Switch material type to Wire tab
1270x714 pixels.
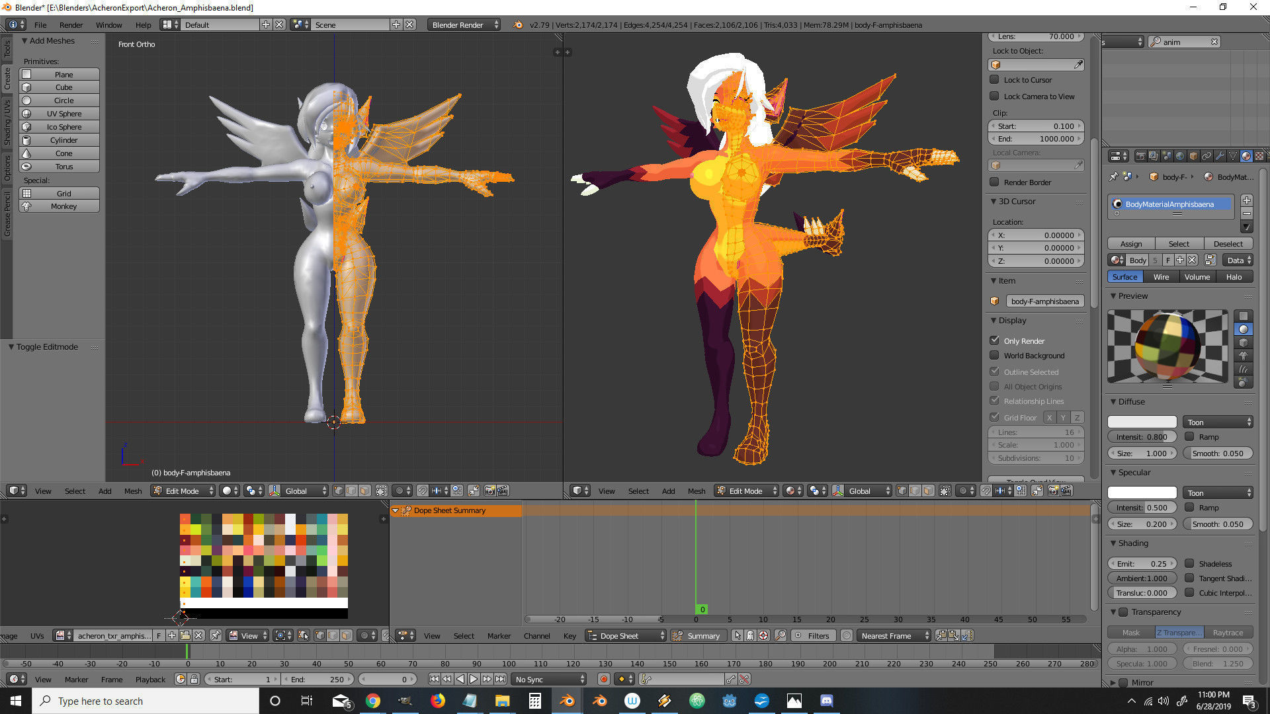[1161, 277]
